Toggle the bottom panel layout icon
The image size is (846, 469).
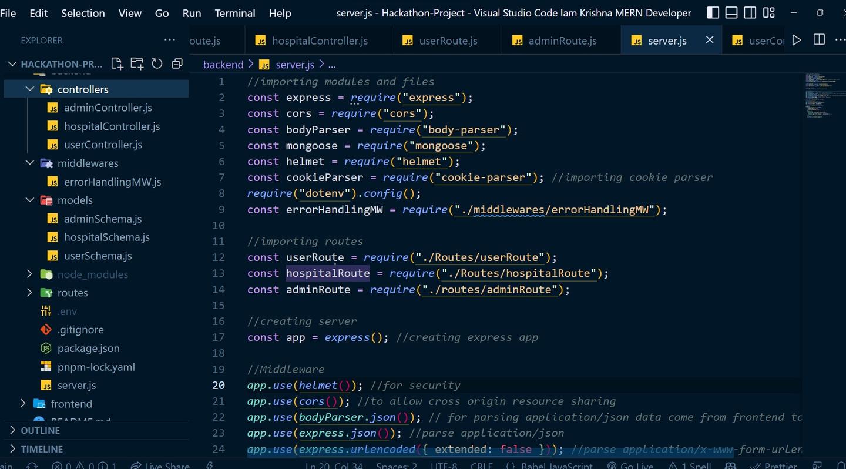[x=731, y=12]
